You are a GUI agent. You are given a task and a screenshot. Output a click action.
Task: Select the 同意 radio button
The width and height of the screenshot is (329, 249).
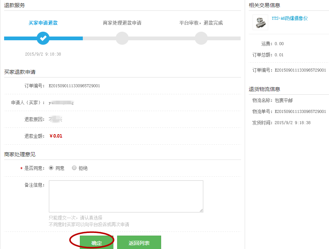click(51, 168)
